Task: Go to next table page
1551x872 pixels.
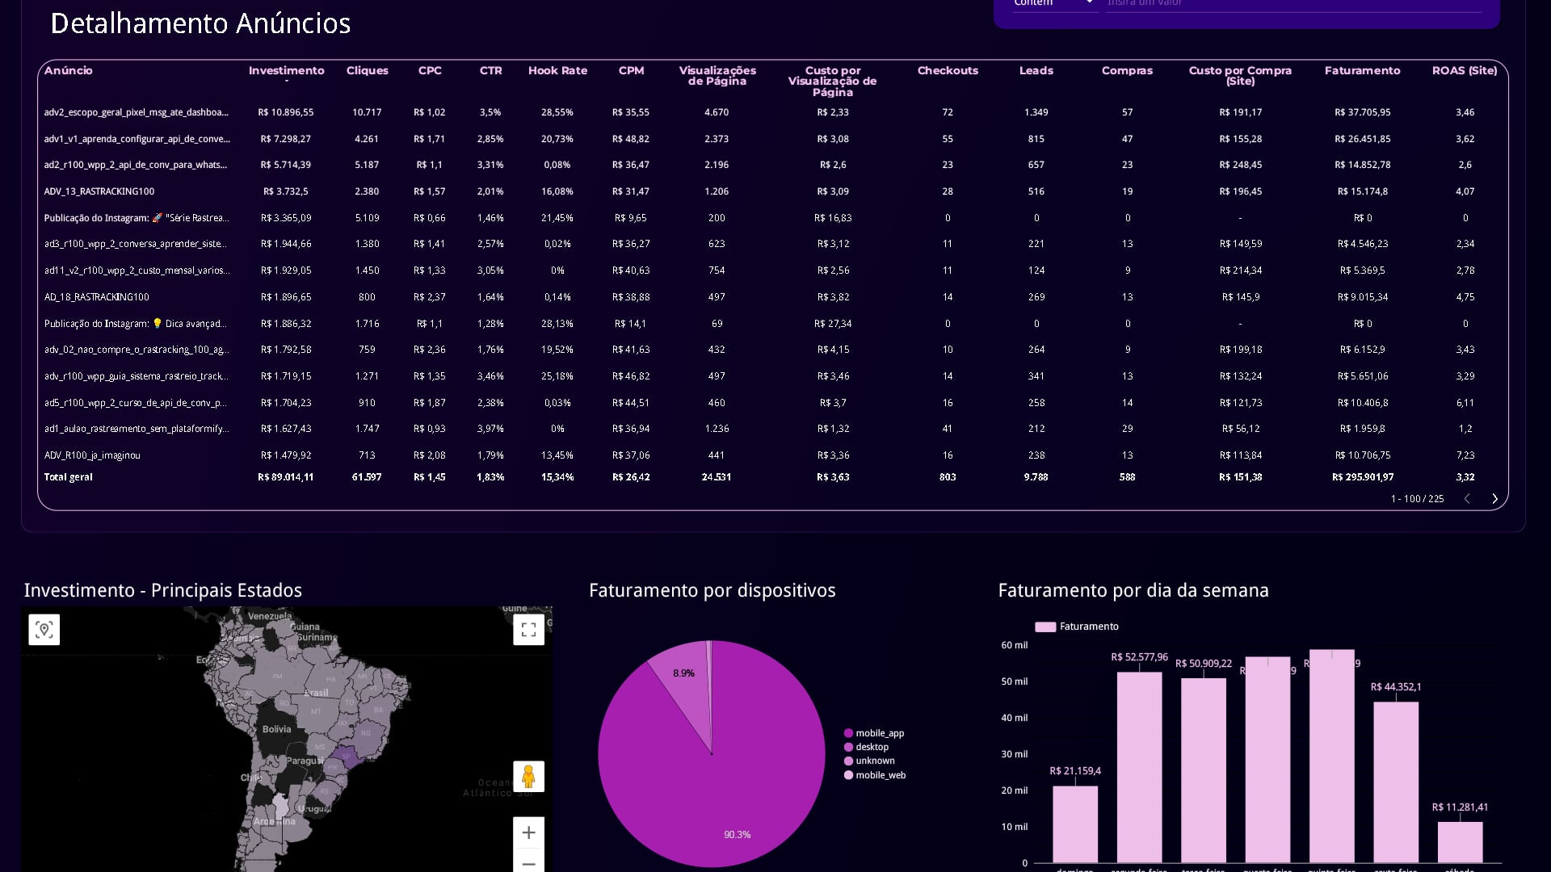Action: (x=1494, y=499)
